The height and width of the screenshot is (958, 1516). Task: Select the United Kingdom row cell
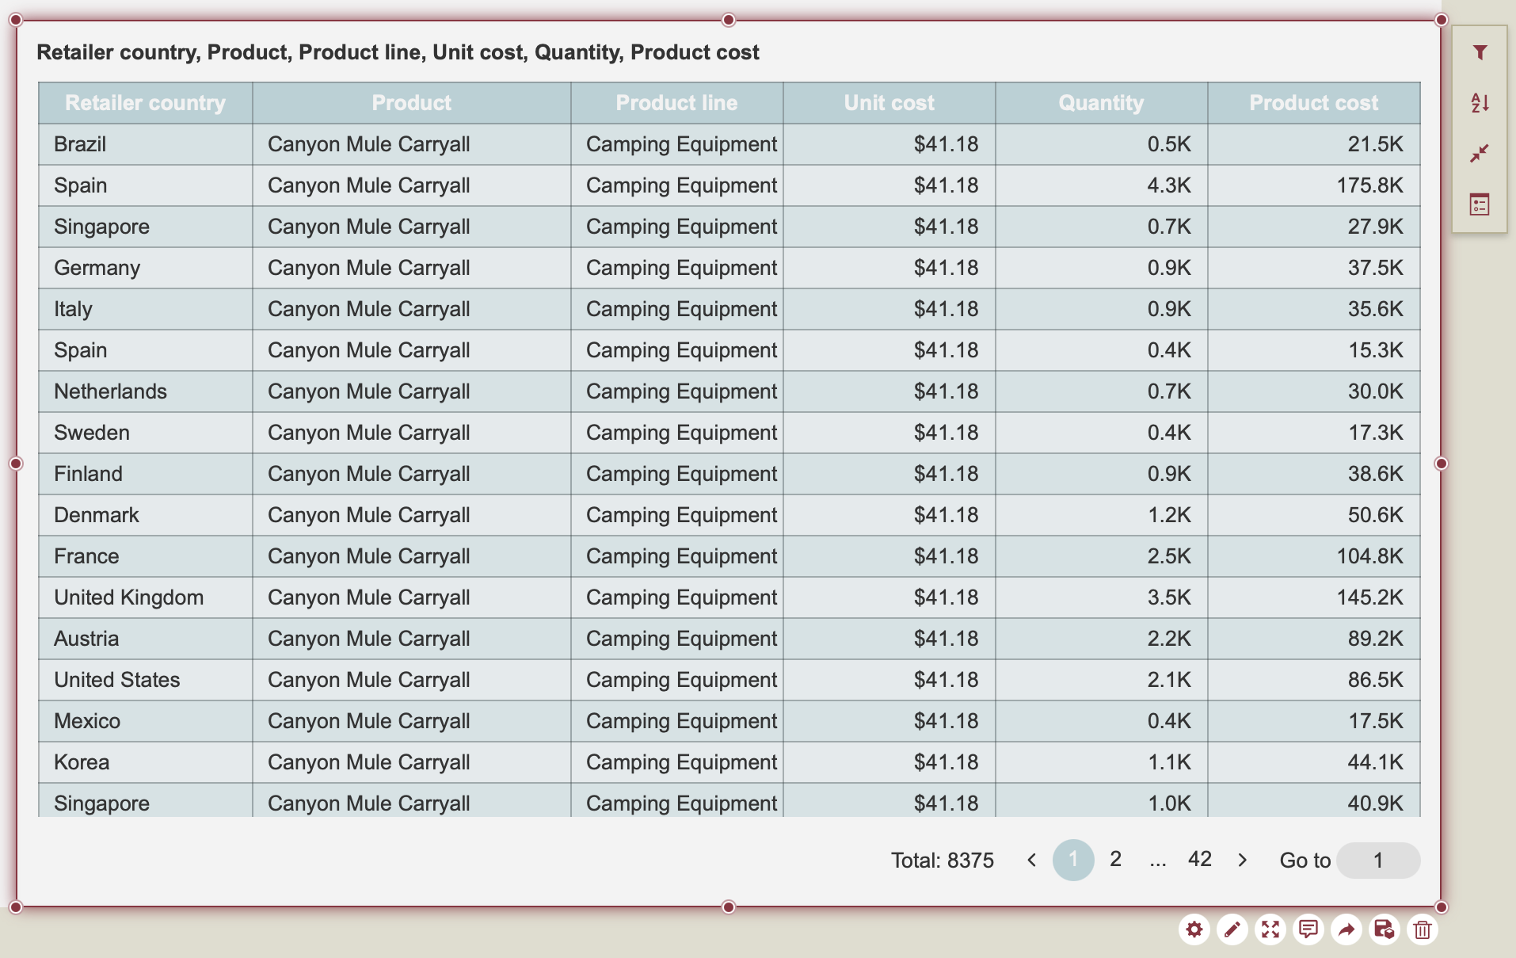pyautogui.click(x=129, y=597)
